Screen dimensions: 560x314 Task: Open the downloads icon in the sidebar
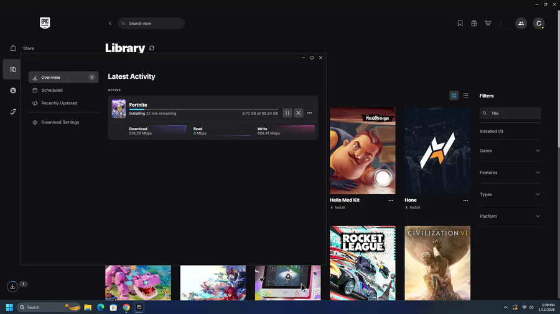(x=12, y=286)
